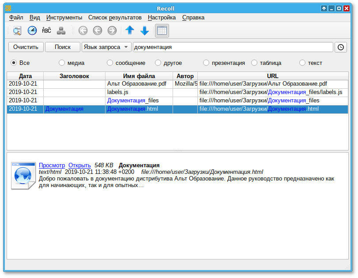Select the 'текст' filter radio button
Screen dimensions: 358x278
(x=302, y=63)
